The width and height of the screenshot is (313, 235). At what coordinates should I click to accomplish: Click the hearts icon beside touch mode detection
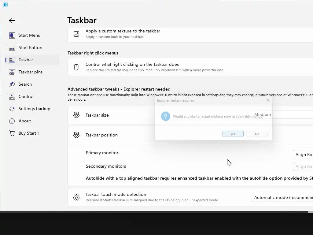click(x=76, y=197)
